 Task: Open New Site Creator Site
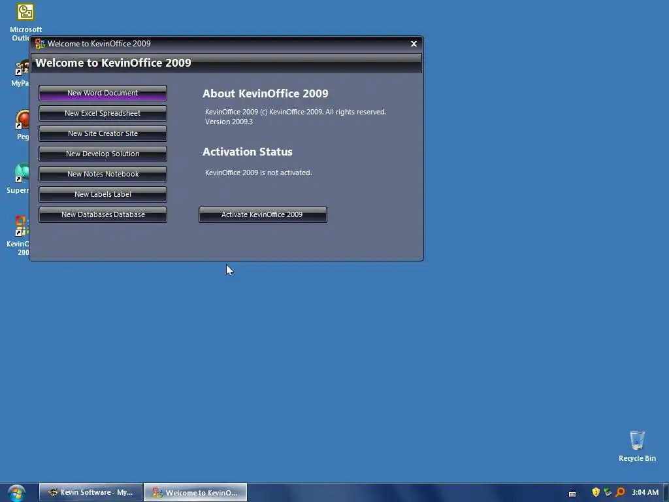[x=103, y=133]
